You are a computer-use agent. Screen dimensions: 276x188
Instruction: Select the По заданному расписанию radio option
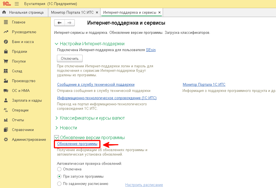(x=59, y=184)
